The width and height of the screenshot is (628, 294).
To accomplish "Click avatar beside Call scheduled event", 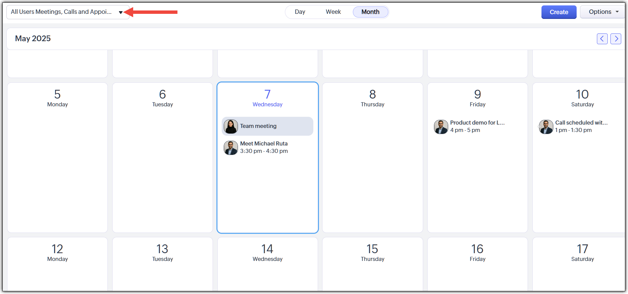I will tap(546, 127).
